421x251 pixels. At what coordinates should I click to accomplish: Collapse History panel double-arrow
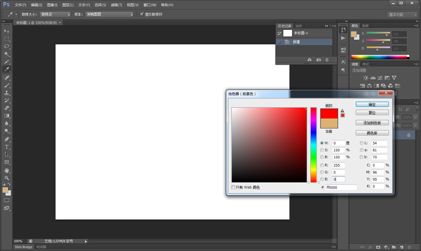pyautogui.click(x=327, y=26)
